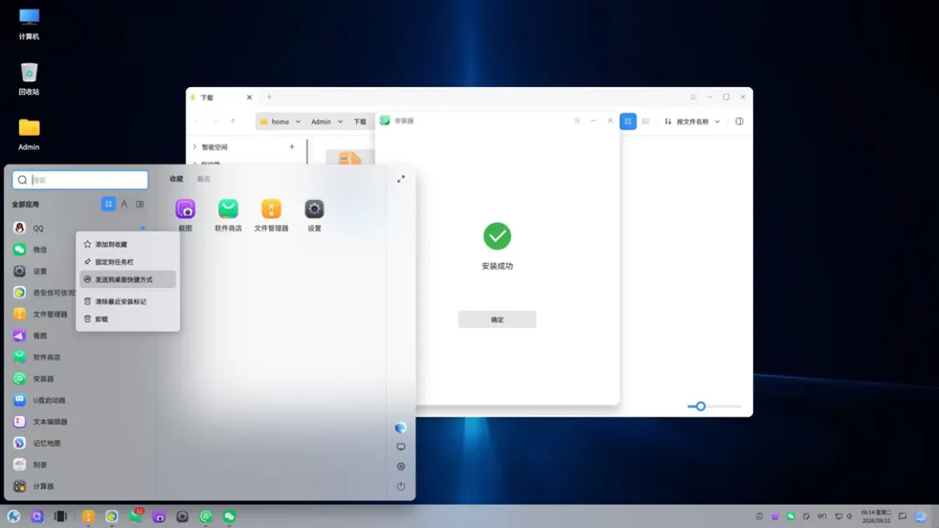Click 下载 breadcrumb segment

coord(360,122)
